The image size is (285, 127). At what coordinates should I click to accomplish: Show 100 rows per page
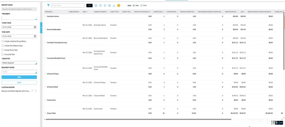(281, 123)
